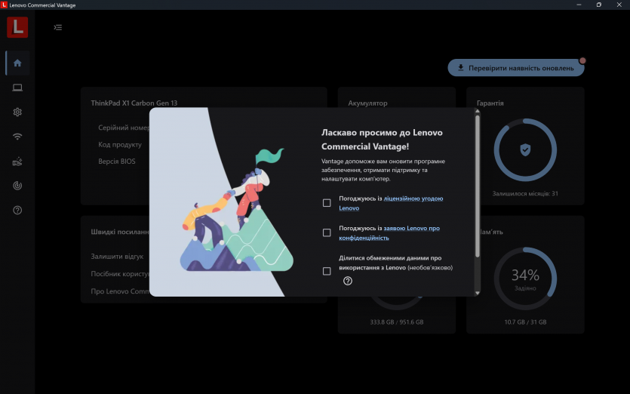The width and height of the screenshot is (630, 394).
Task: Click the dialog scrollbar down arrow
Action: click(477, 292)
